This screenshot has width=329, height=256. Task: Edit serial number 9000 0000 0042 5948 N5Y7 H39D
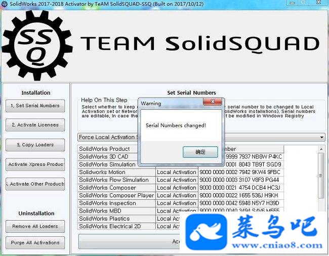tap(241, 203)
